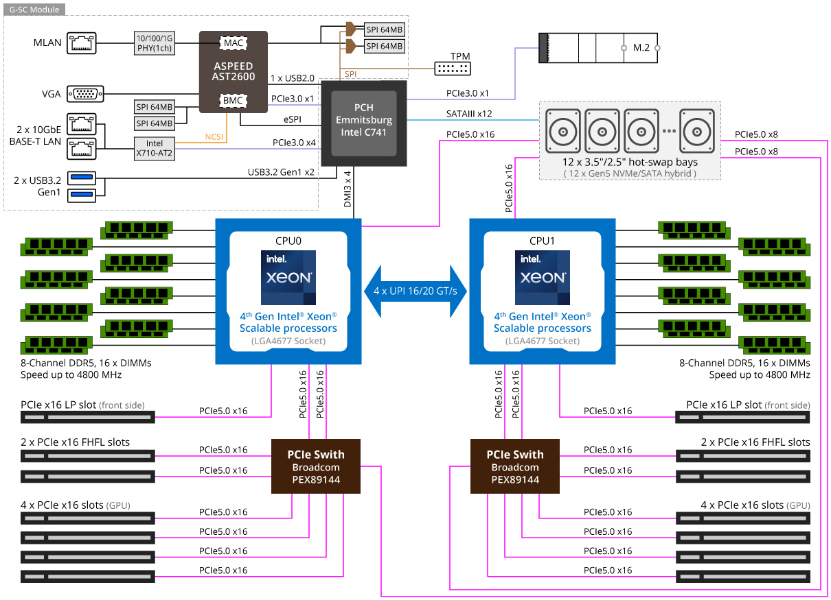Click the "CPU0" title text
This screenshot has width=831, height=600.
point(288,241)
